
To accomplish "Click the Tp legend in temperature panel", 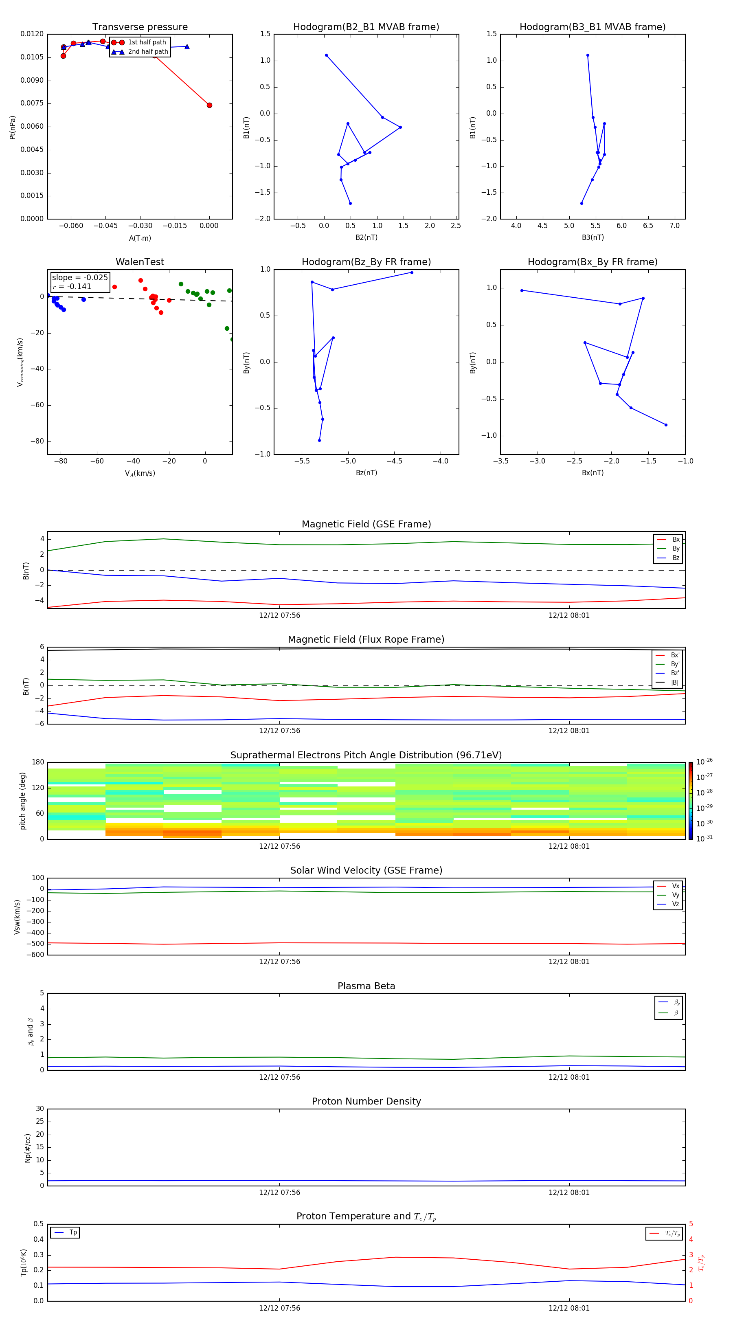I will coord(65,1233).
